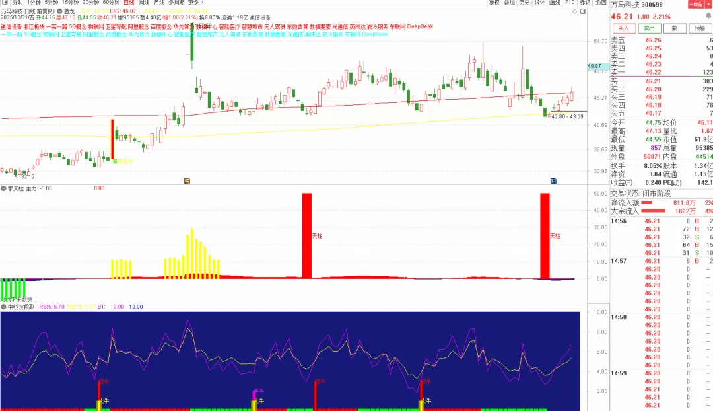Open the 多周期 multi-period view
The height and width of the screenshot is (411, 713).
coord(176,2)
